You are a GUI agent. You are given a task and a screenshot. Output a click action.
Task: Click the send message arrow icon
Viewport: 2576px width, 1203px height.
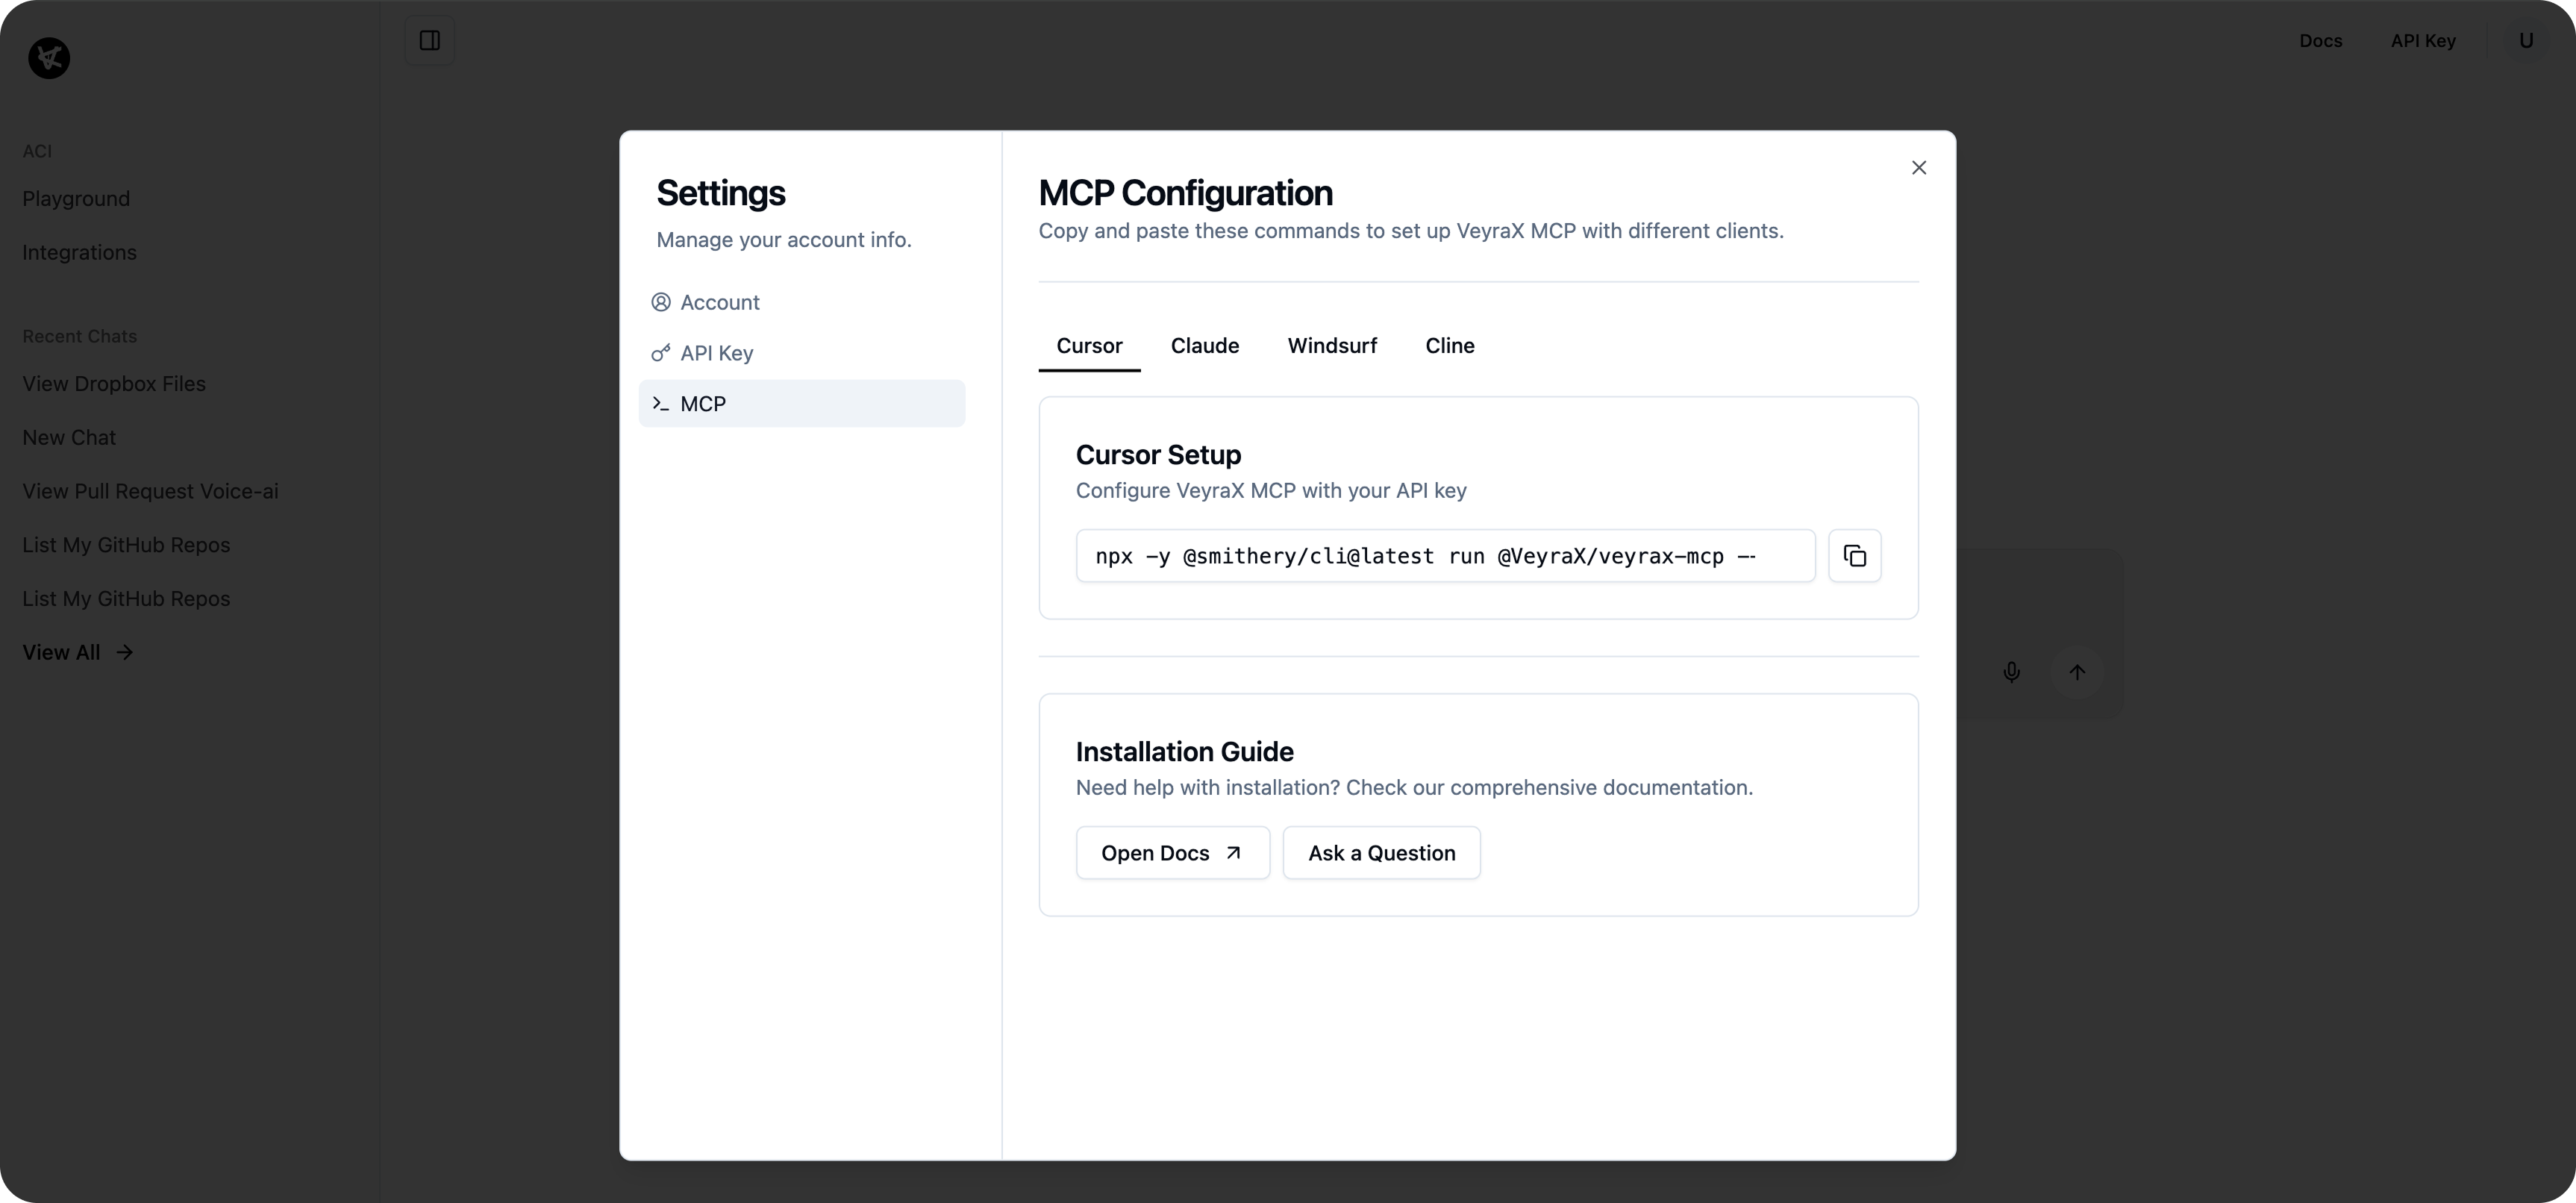point(2077,671)
